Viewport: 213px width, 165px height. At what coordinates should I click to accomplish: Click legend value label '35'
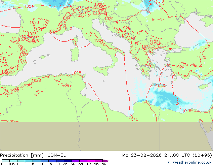(81, 164)
